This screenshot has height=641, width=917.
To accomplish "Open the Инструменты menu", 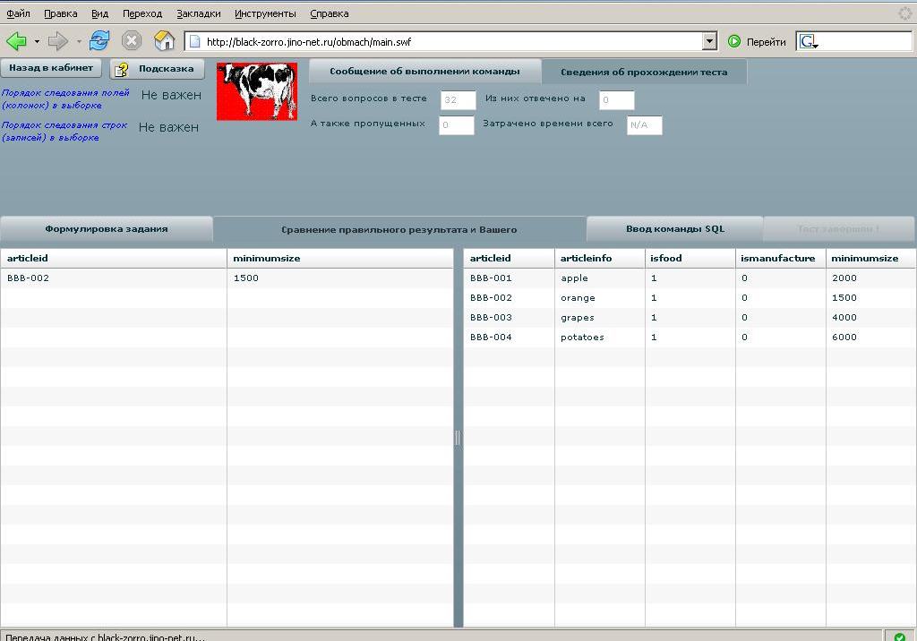I will click(x=265, y=13).
